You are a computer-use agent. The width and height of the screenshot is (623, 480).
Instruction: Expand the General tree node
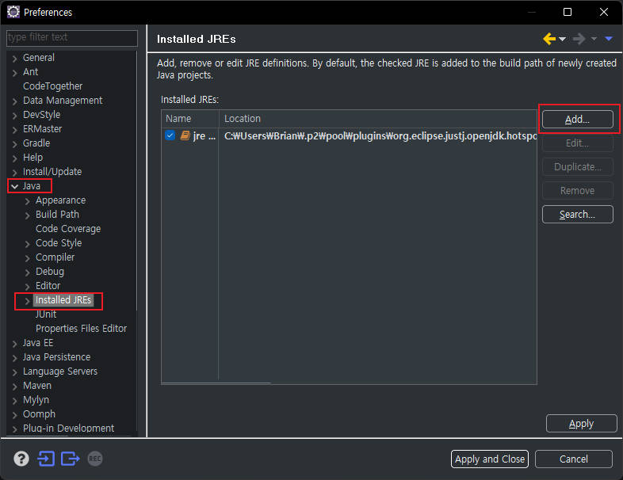tap(15, 59)
